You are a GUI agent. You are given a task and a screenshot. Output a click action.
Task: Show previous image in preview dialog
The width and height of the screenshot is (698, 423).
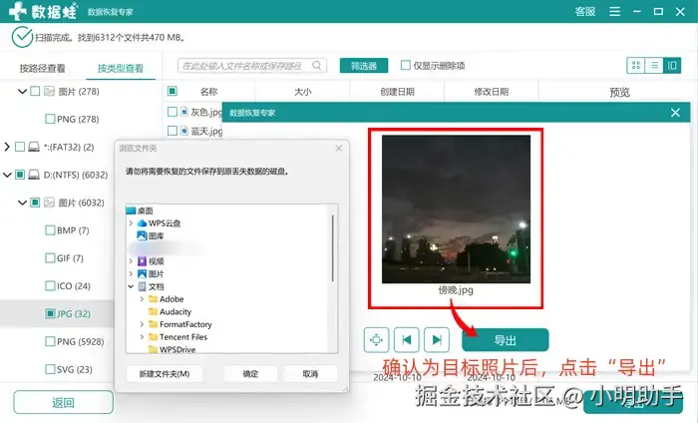tap(406, 340)
